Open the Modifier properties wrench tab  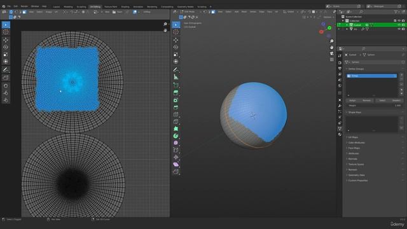340,106
